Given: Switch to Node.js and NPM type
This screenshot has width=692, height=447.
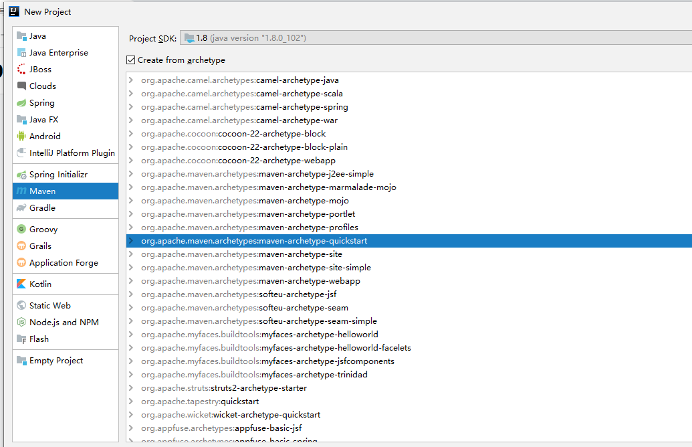Looking at the screenshot, I should (66, 322).
